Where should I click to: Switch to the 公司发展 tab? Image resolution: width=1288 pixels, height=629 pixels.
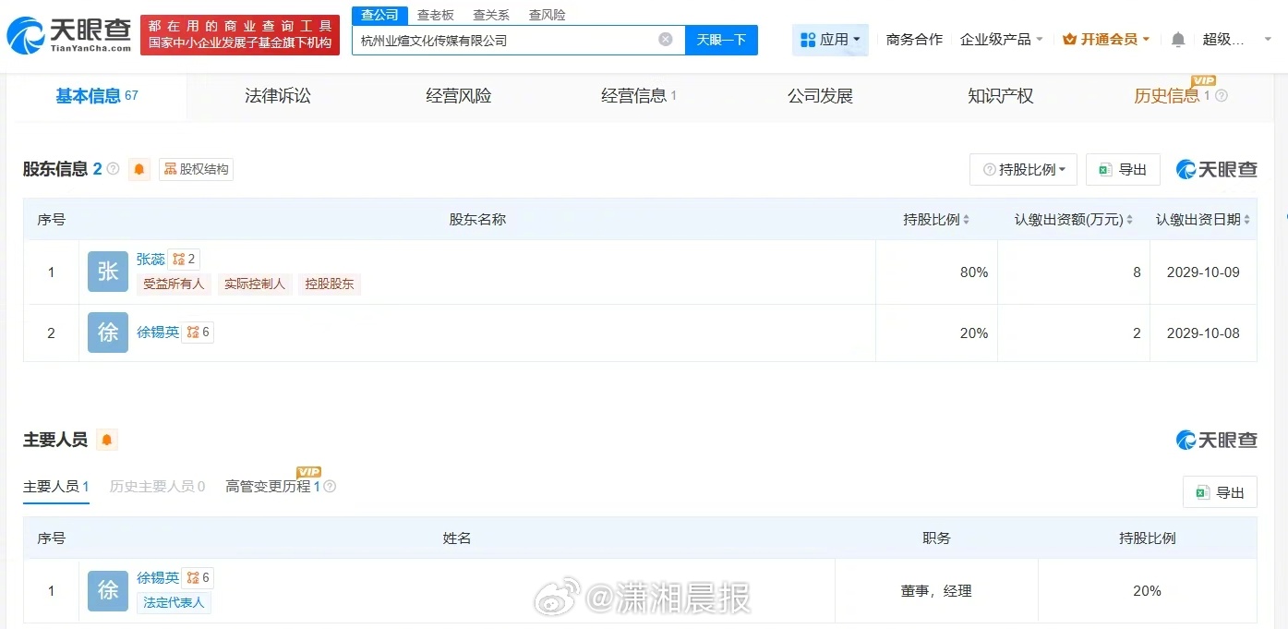tap(820, 96)
